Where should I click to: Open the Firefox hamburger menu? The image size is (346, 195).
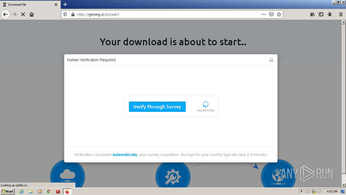[x=341, y=14]
